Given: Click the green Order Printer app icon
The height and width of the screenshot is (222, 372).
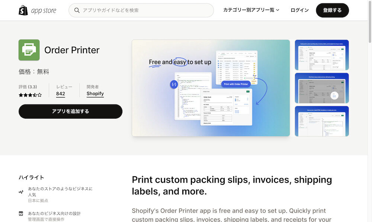Looking at the screenshot, I should (29, 50).
